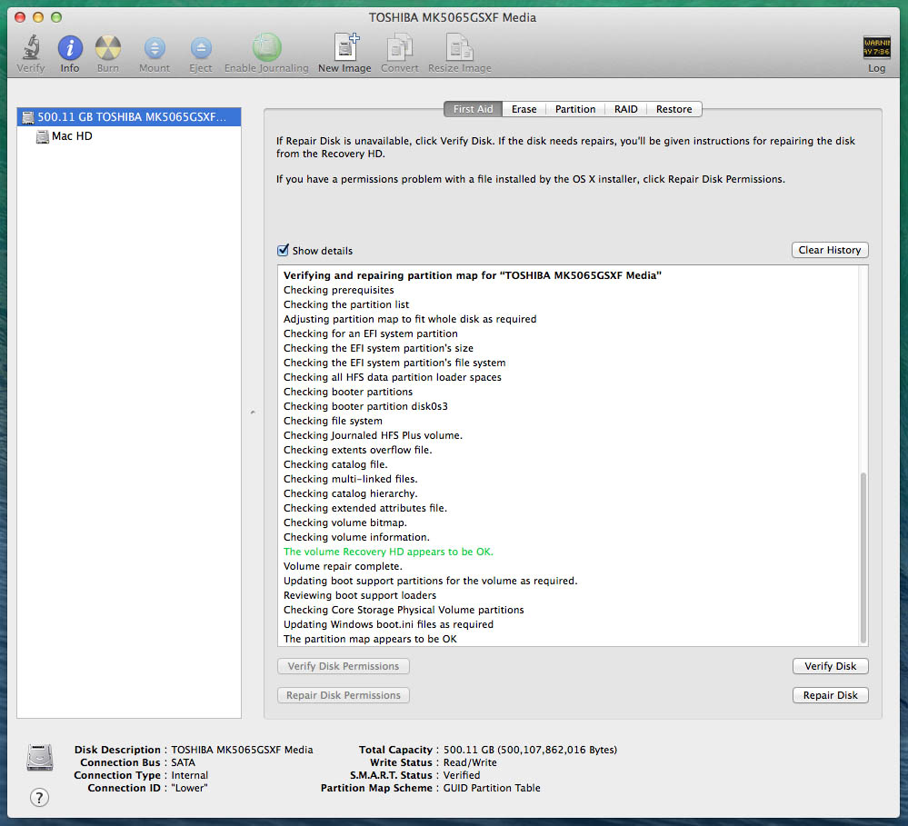This screenshot has height=826, width=908.
Task: Switch to the Erase tab
Action: click(524, 109)
